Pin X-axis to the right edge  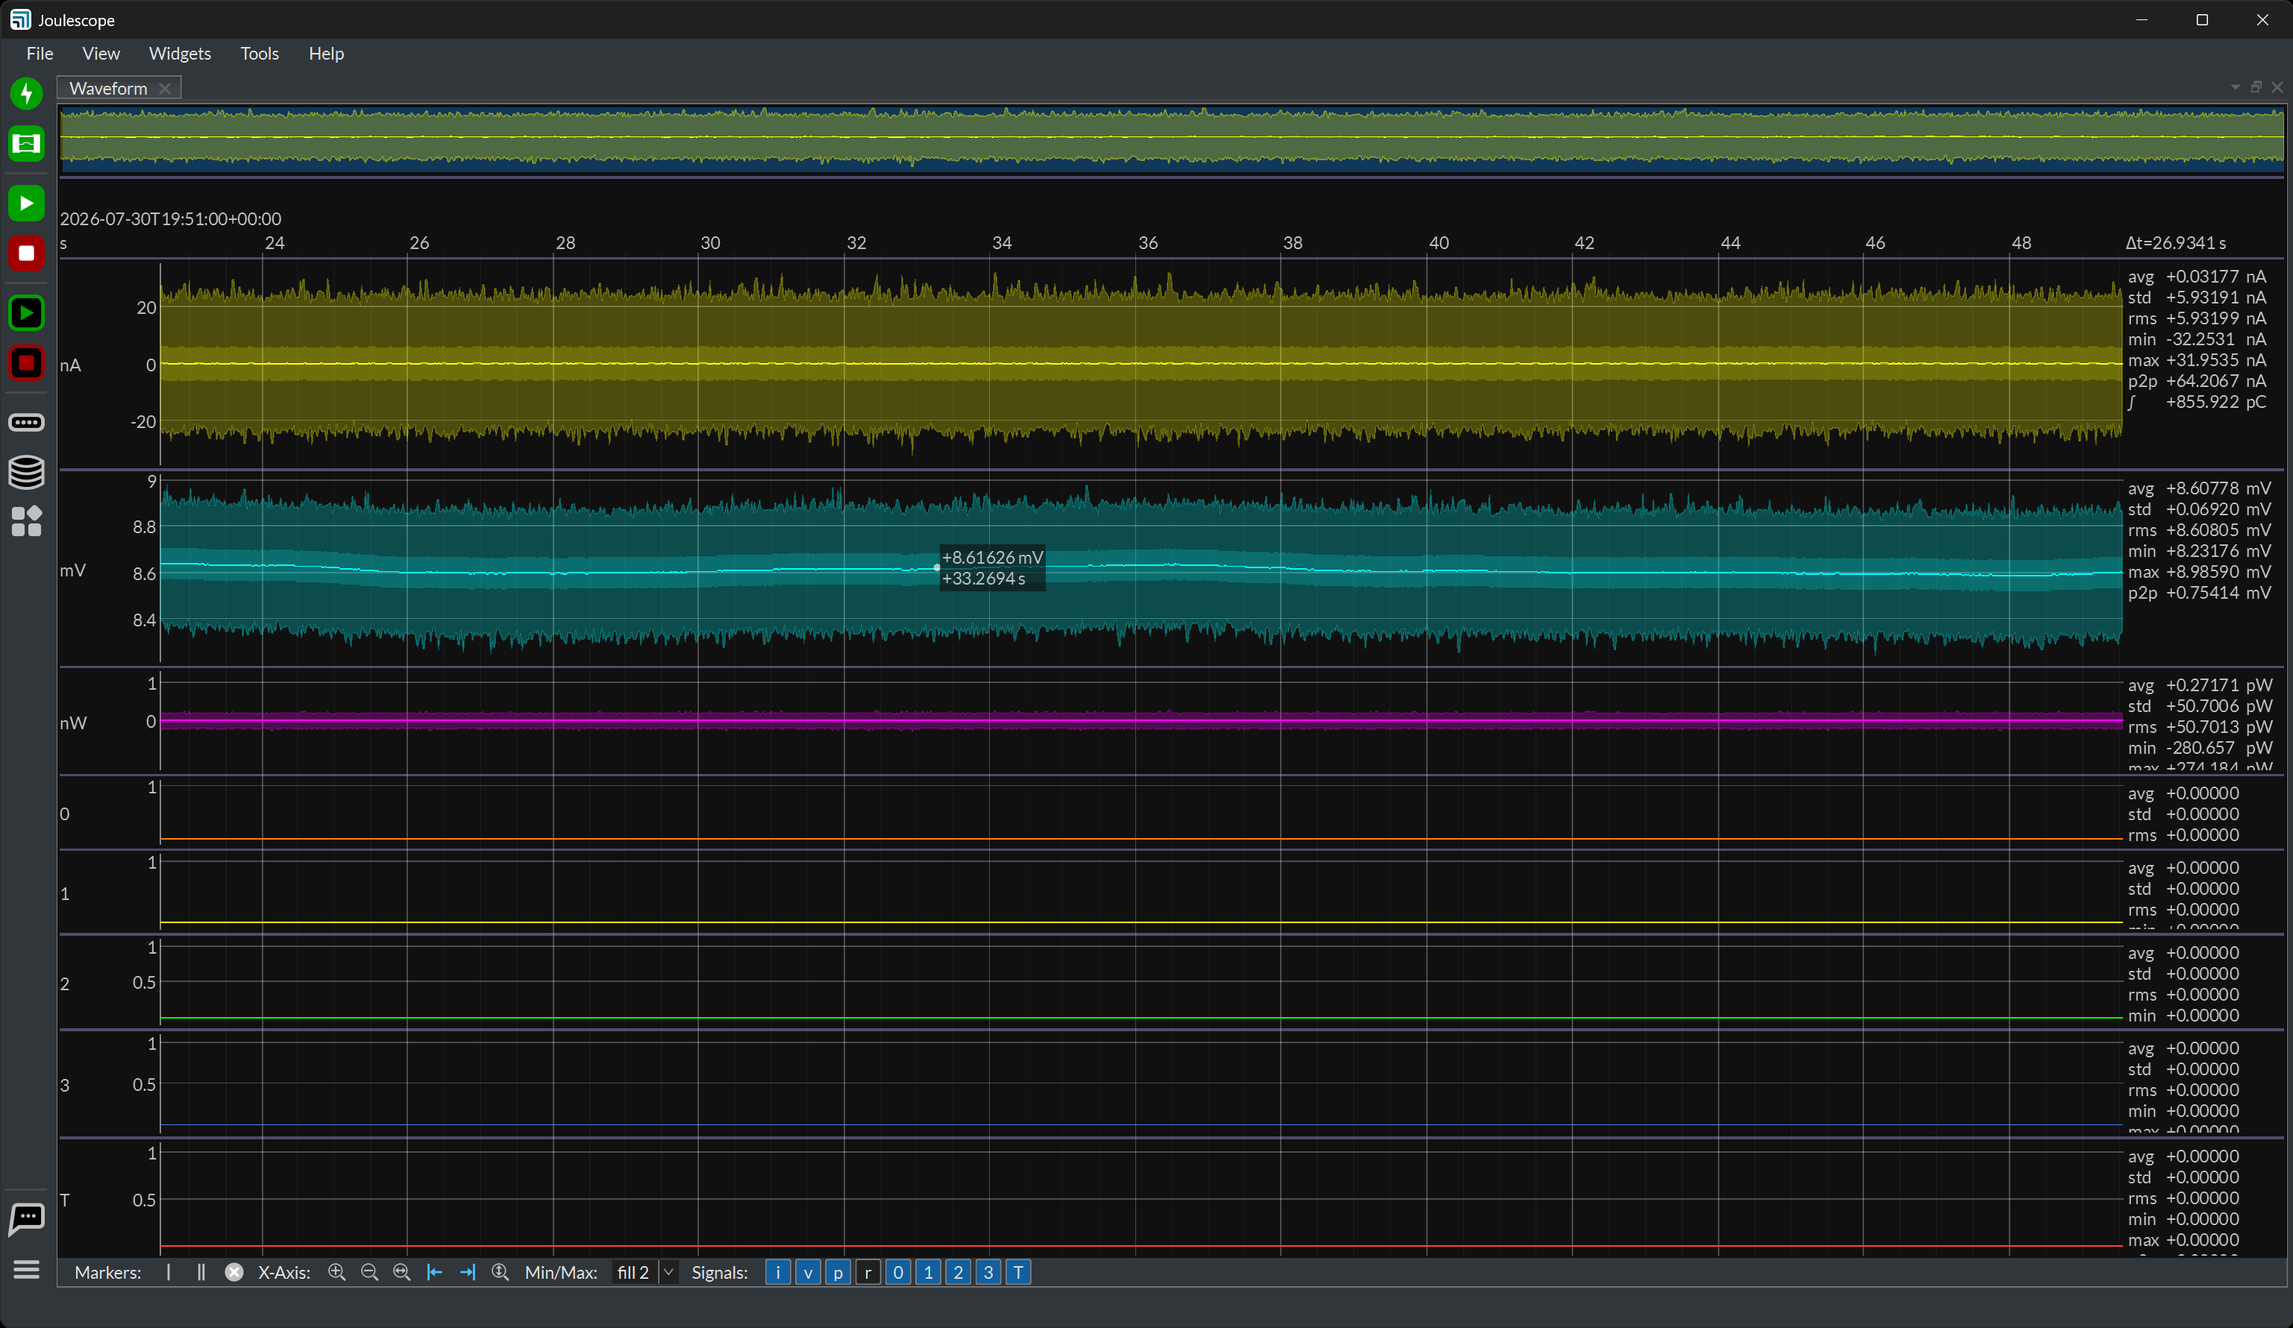coord(468,1273)
